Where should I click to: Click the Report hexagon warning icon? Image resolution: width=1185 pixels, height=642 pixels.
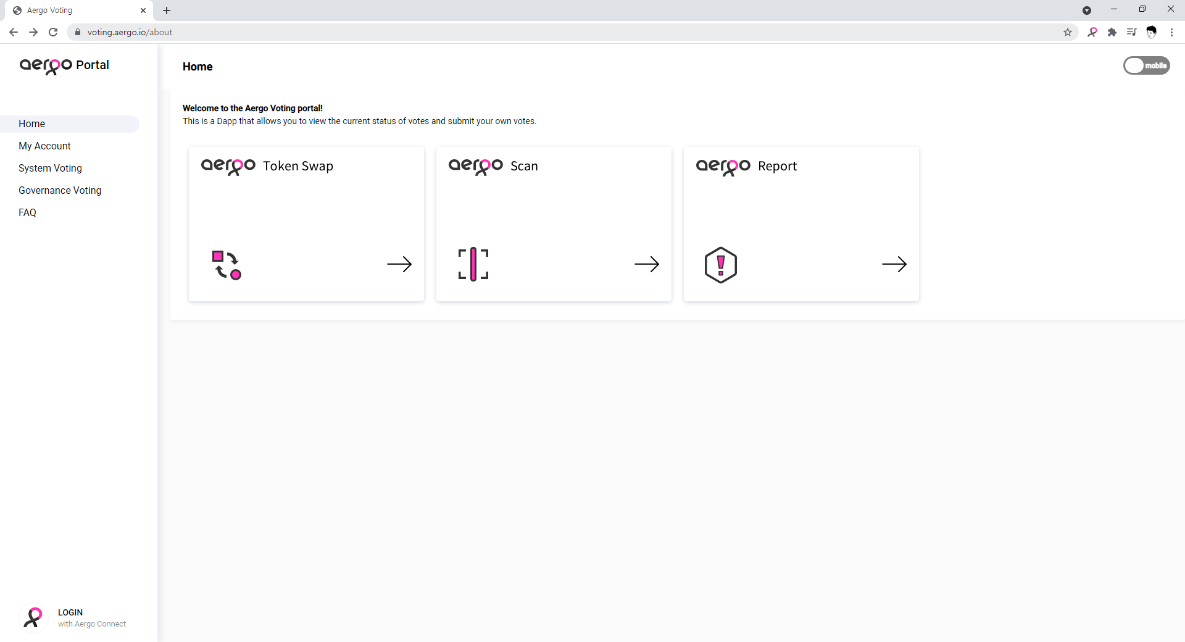click(721, 265)
